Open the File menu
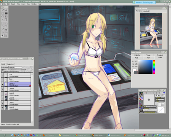 tap(5, 4)
